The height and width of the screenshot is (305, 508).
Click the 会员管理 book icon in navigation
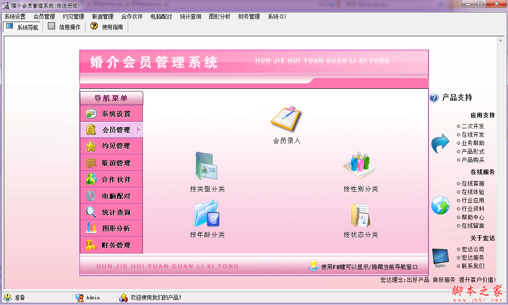[x=91, y=130]
